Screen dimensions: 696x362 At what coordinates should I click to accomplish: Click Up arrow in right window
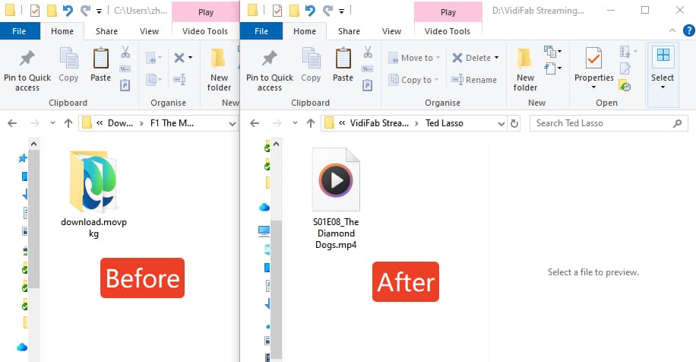[310, 123]
